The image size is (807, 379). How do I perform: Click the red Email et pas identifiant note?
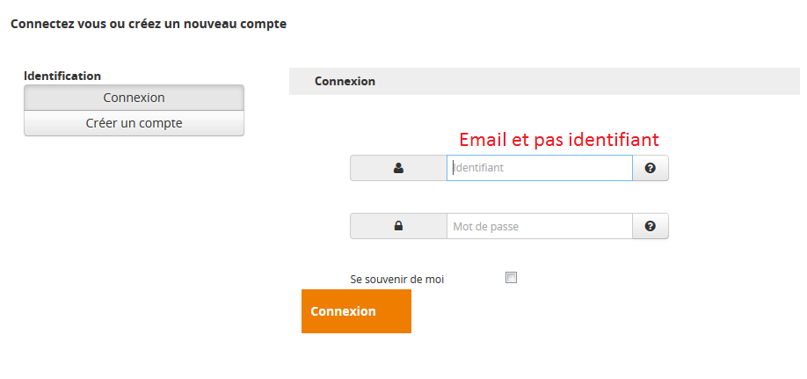pos(559,140)
